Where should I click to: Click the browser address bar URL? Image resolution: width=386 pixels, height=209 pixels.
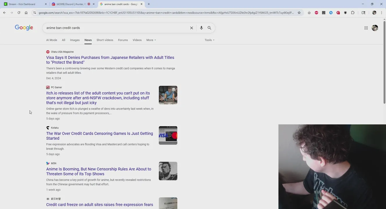166,13
